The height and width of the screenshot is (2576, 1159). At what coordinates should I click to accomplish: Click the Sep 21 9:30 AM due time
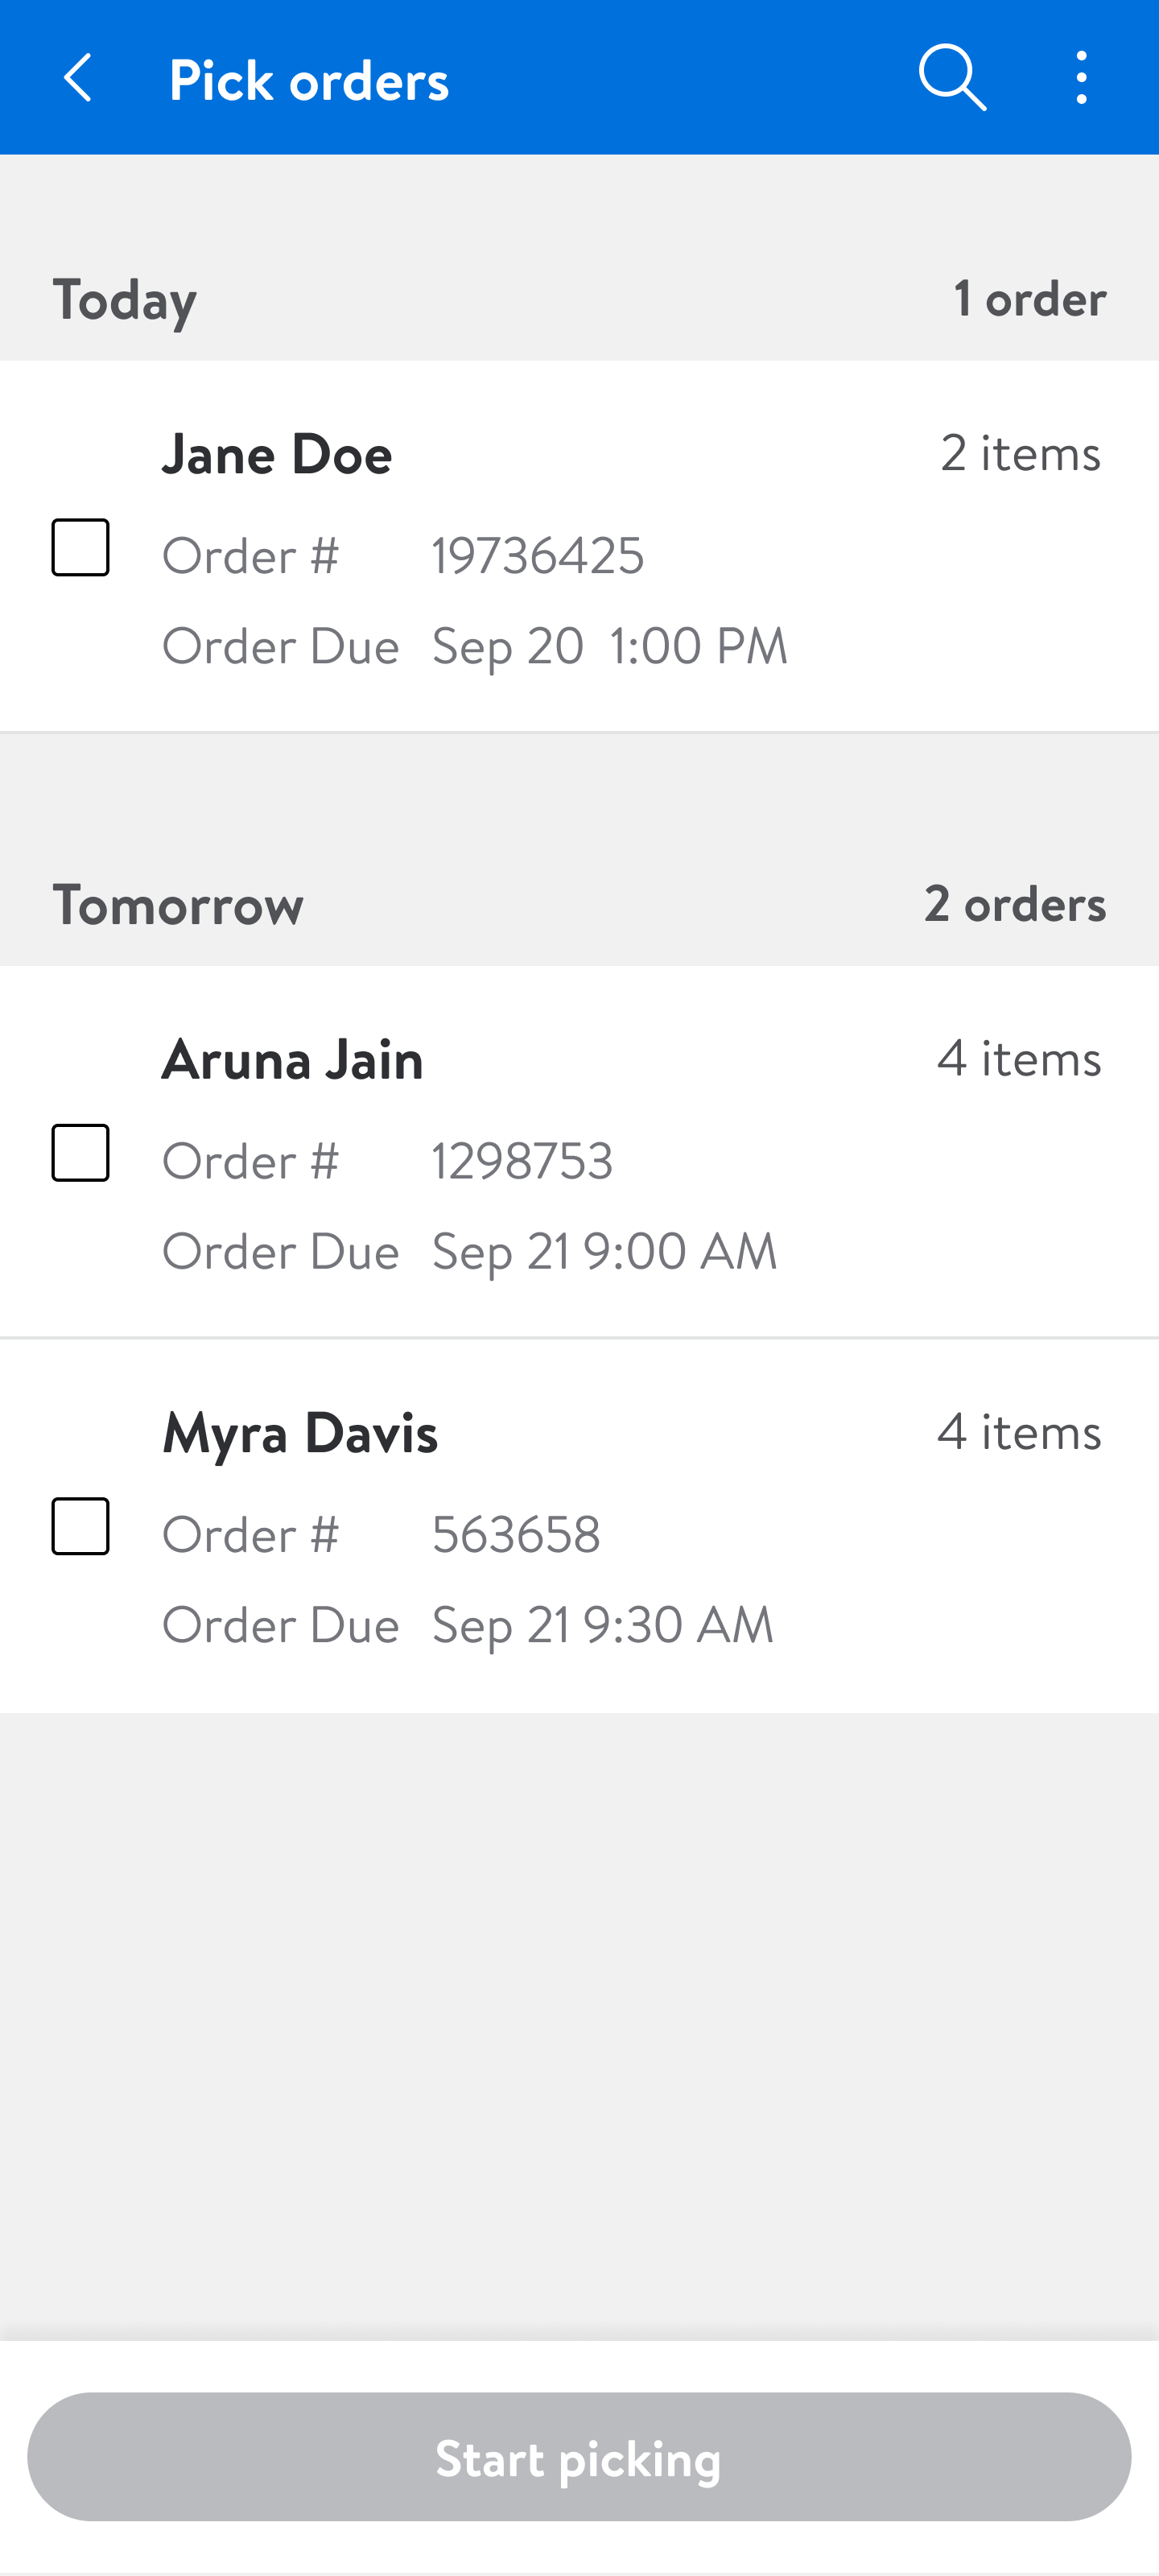pos(603,1624)
